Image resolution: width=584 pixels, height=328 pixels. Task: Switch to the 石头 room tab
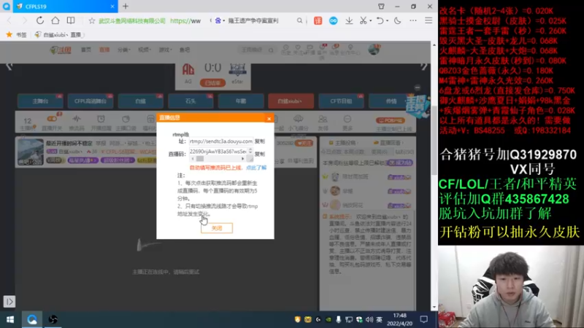[191, 101]
